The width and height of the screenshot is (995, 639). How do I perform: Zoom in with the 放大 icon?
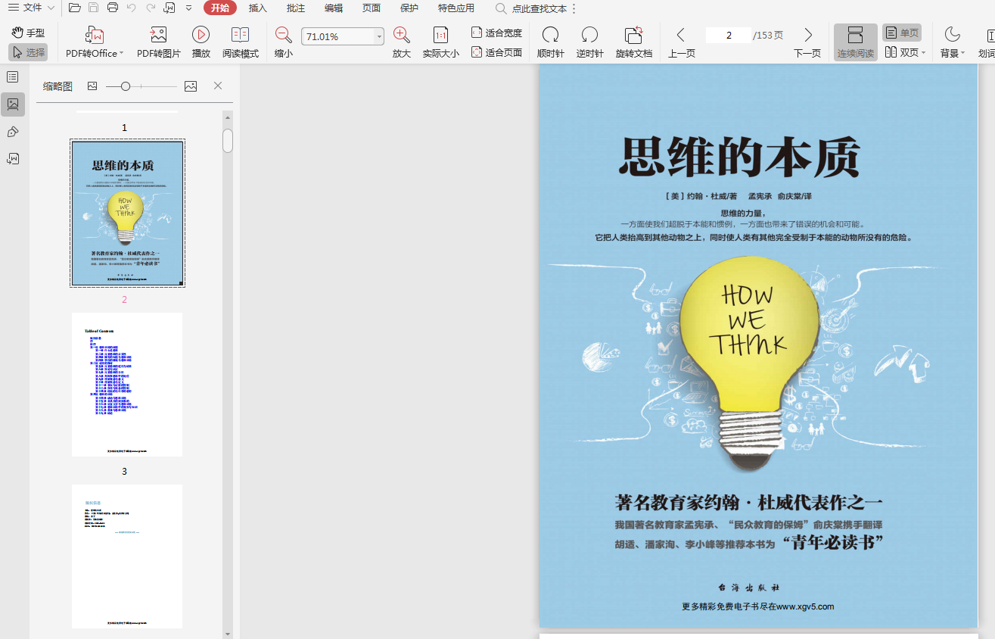click(401, 36)
